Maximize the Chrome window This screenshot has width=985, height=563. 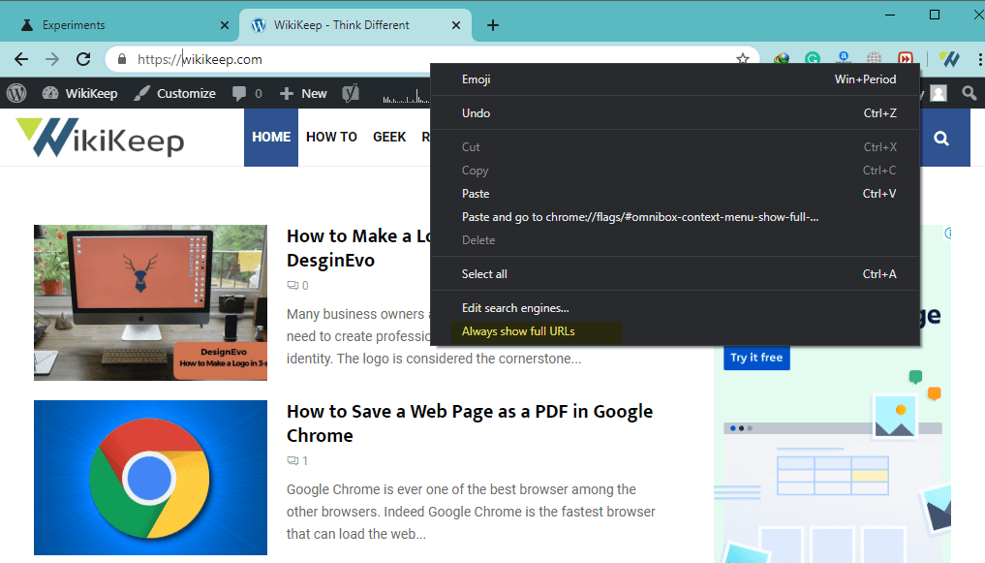(935, 15)
